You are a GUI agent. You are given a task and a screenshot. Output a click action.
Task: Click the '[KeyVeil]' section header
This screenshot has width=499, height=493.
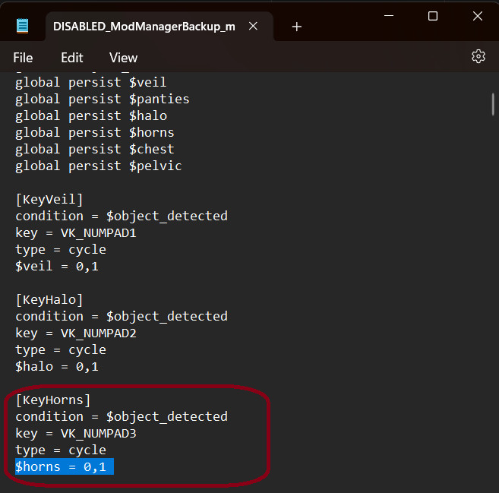point(49,200)
